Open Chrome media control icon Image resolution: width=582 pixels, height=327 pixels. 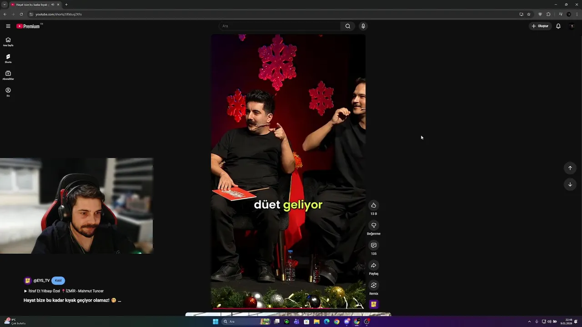click(561, 14)
